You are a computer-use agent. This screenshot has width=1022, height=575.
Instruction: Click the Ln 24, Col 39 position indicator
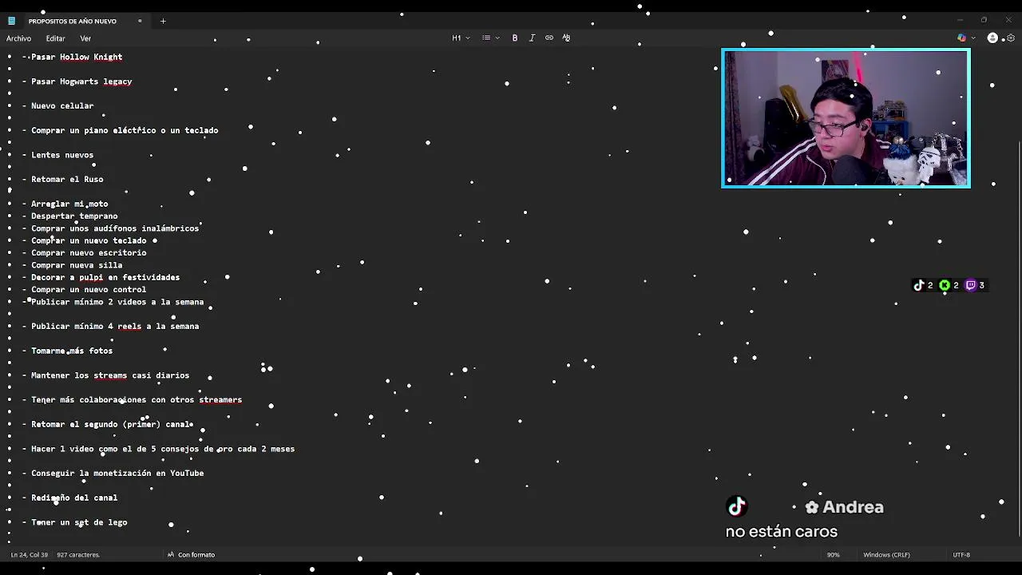30,554
